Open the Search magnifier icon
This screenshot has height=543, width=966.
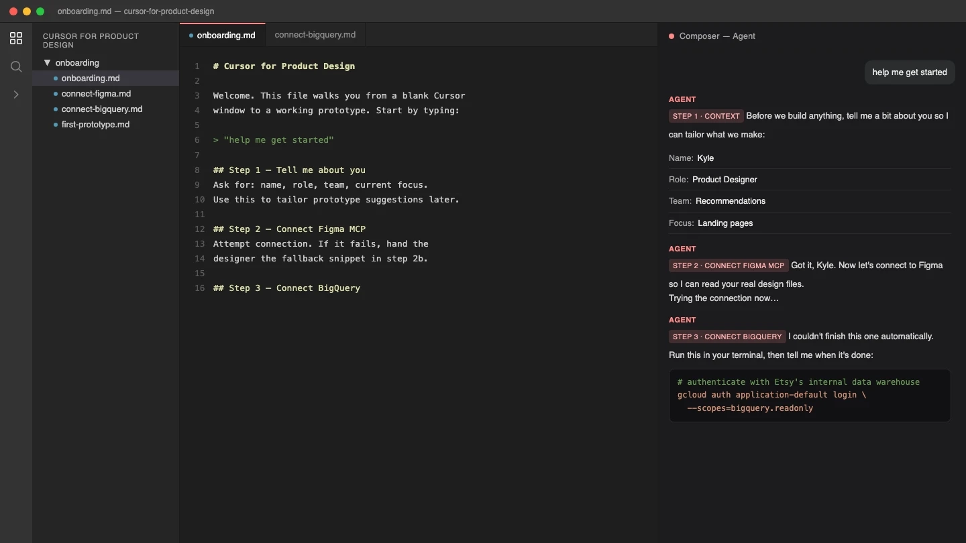(16, 66)
